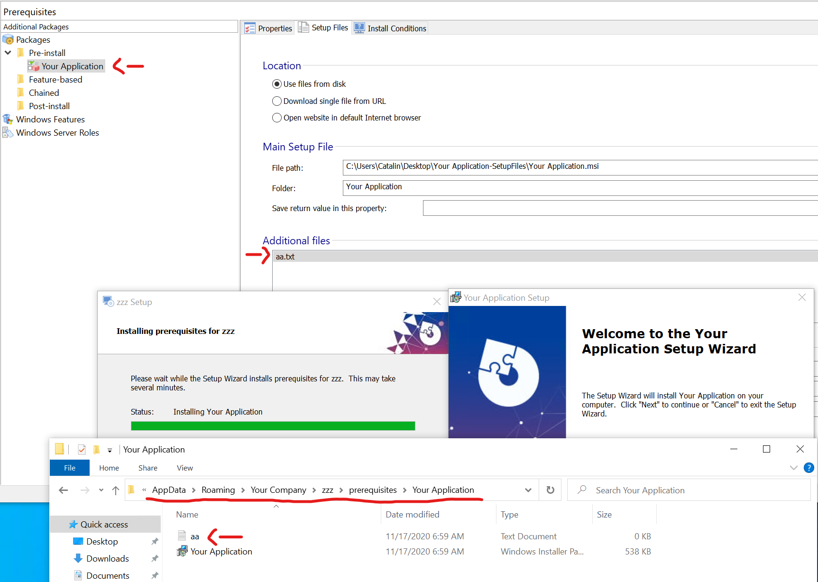Click the Windows Server Roles icon
This screenshot has height=582, width=818.
pyautogui.click(x=8, y=133)
